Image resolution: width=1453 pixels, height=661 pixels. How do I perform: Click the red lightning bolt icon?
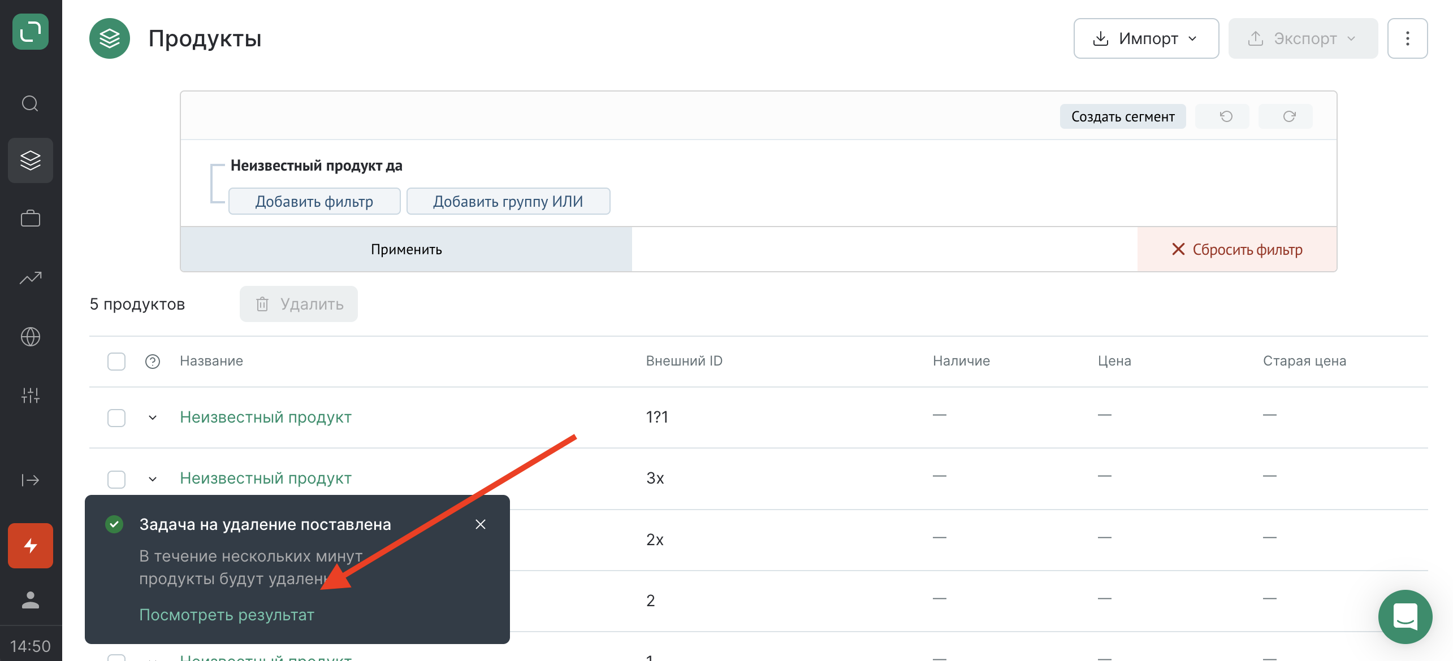point(31,546)
